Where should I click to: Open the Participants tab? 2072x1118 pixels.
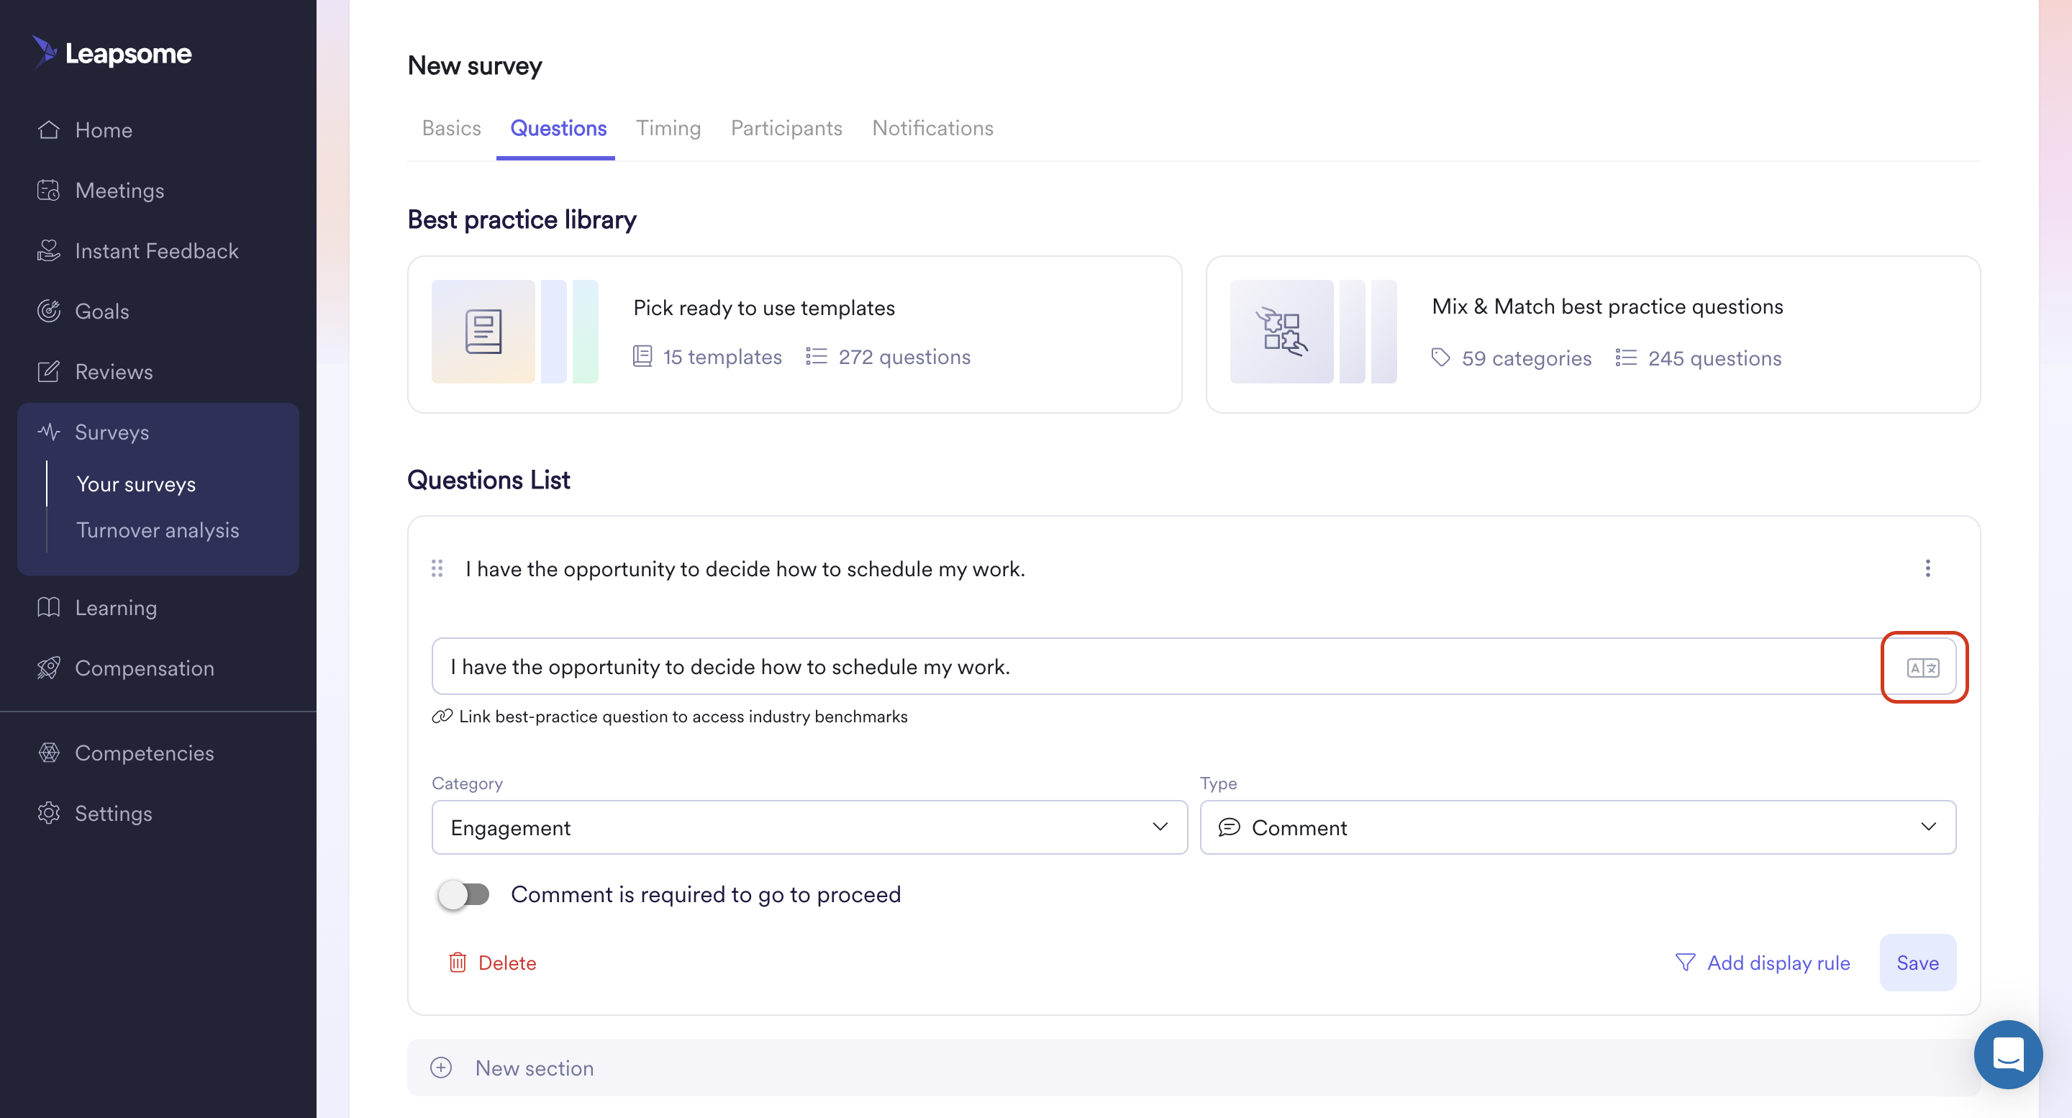point(786,128)
